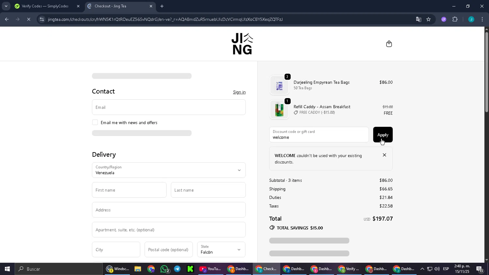Viewport: 489px width, 275px height.
Task: Click the Sign in link
Action: tap(239, 92)
